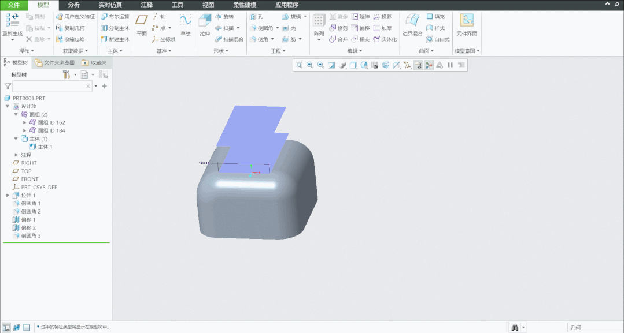Select the 孔 hole tool
This screenshot has width=624, height=333.
pos(257,17)
